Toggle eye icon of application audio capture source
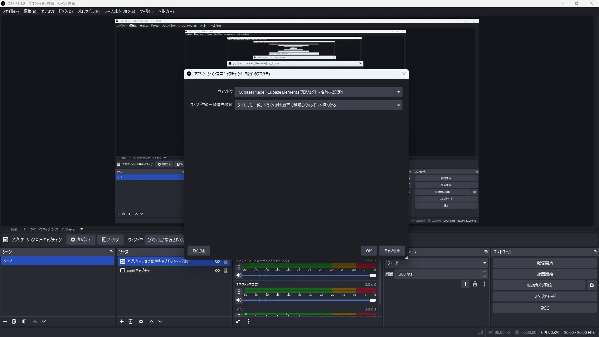Screen dimensions: 599x337 (x=217, y=261)
